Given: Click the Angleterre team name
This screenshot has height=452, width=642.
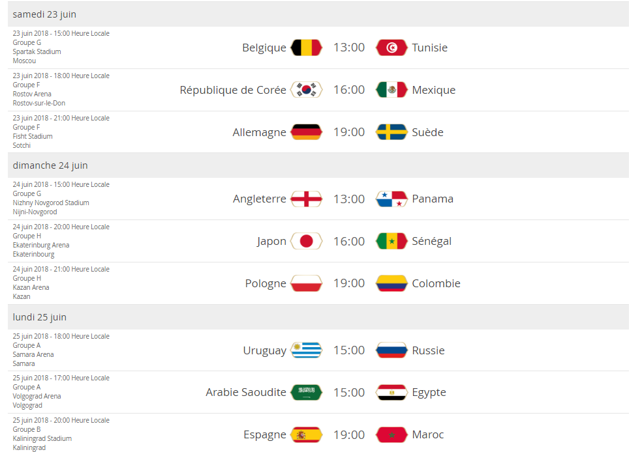Looking at the screenshot, I should 260,199.
